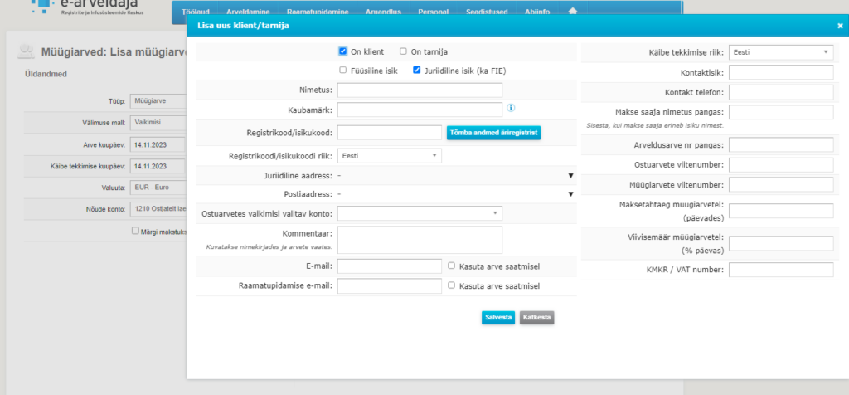This screenshot has height=395, width=849.
Task: Toggle Juriidiline isik (ka FIE) checkbox
Action: [x=416, y=71]
